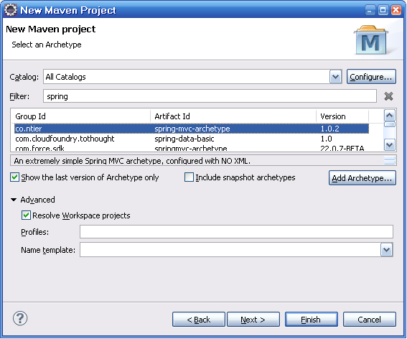Uncheck Resolve Workspace projects
This screenshot has height=339, width=407.
pos(26,215)
